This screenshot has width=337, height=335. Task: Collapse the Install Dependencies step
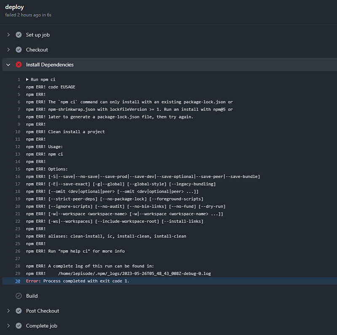[8, 65]
